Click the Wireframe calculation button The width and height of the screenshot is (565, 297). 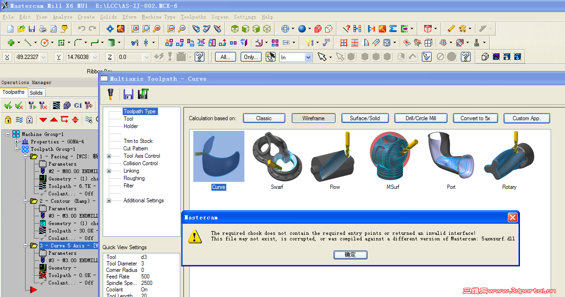[313, 118]
